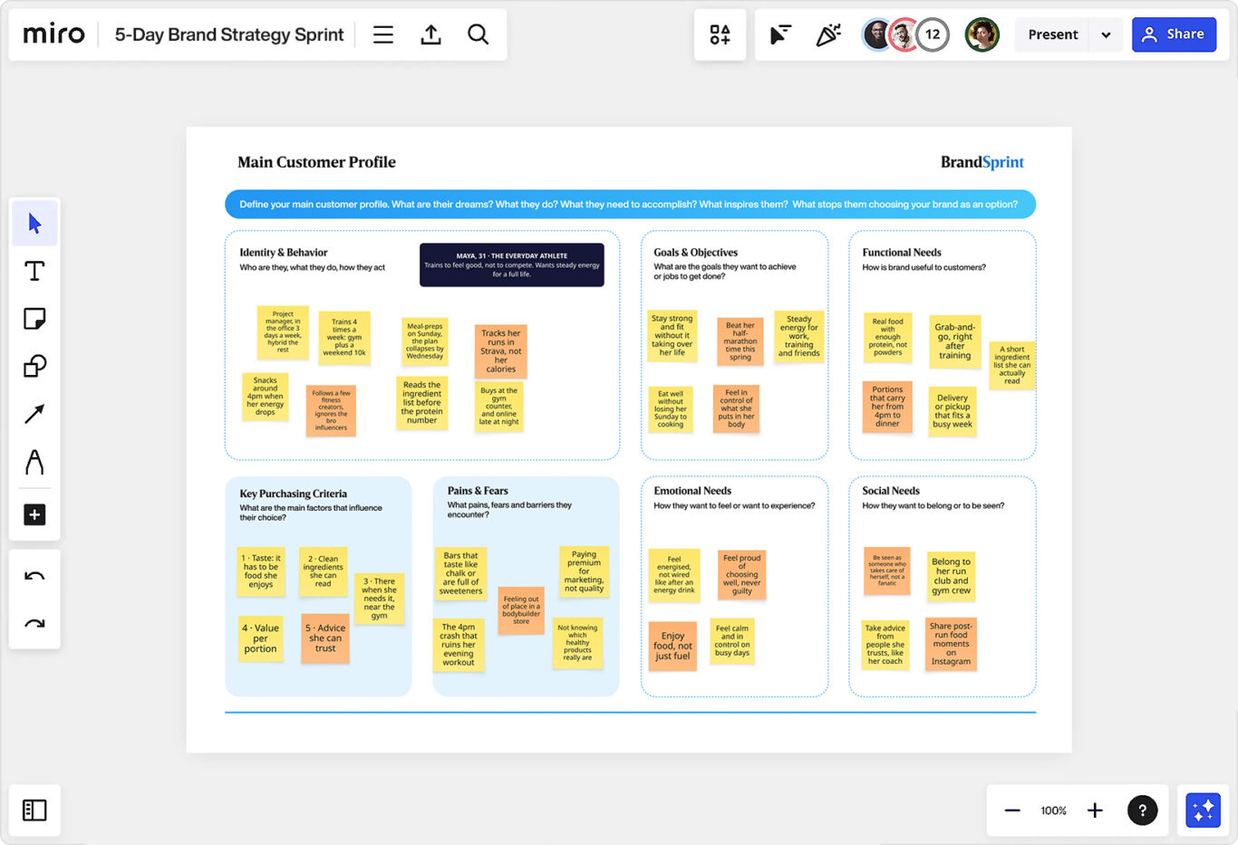Select the 'Tracks her runs in Strava' sticky
Viewport: 1238px width, 845px height.
coord(501,351)
